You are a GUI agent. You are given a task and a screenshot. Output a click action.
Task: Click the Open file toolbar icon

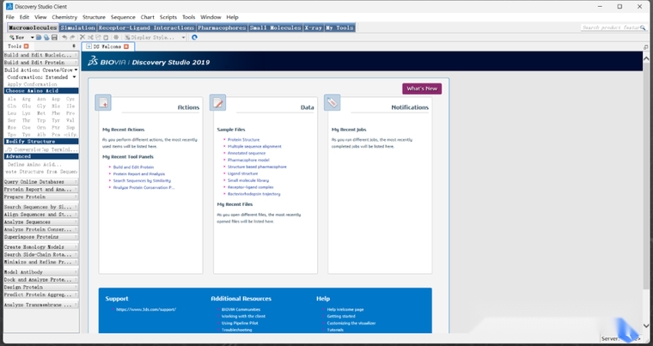[x=39, y=38]
